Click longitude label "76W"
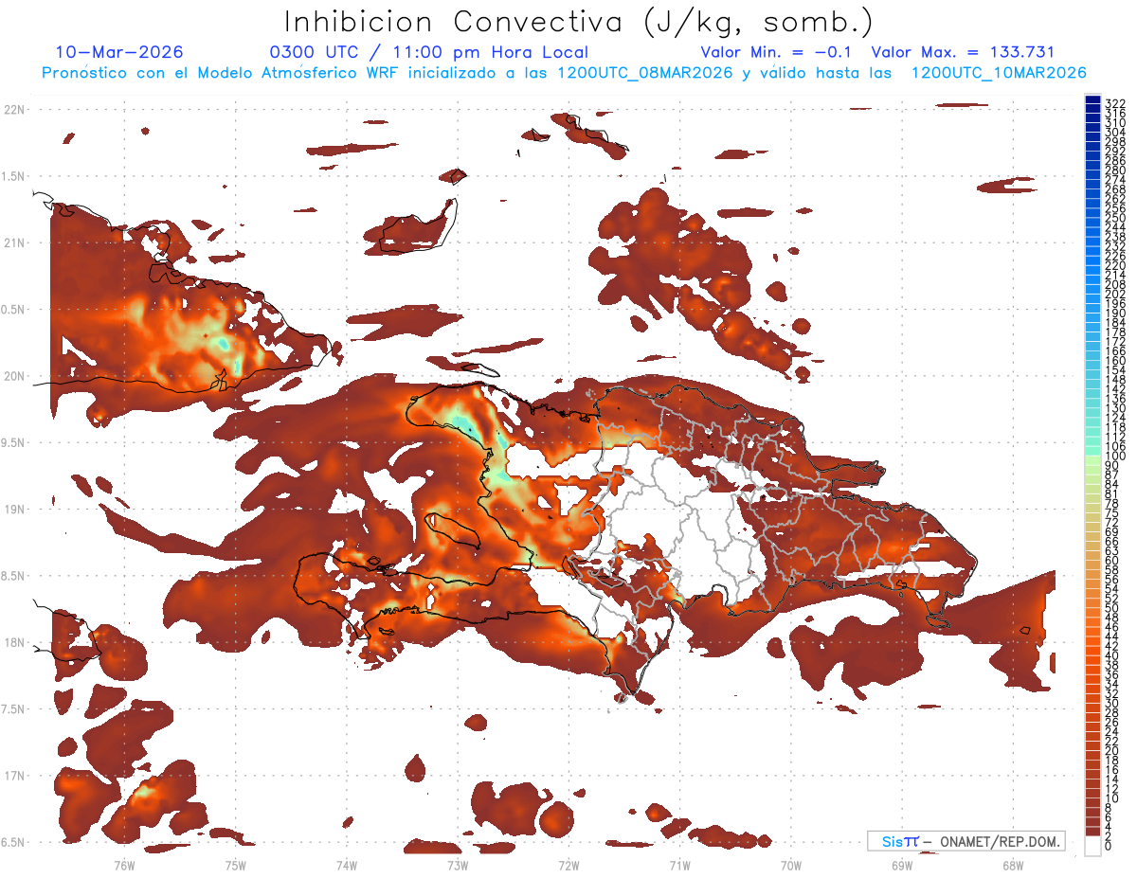 click(x=124, y=865)
